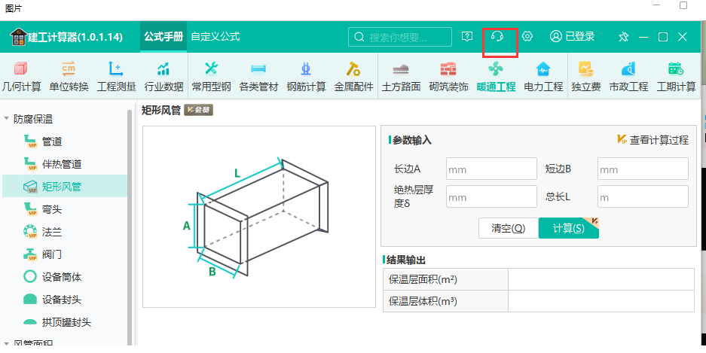Click the pin window icon
Image resolution: width=706 pixels, height=353 pixels.
[623, 37]
